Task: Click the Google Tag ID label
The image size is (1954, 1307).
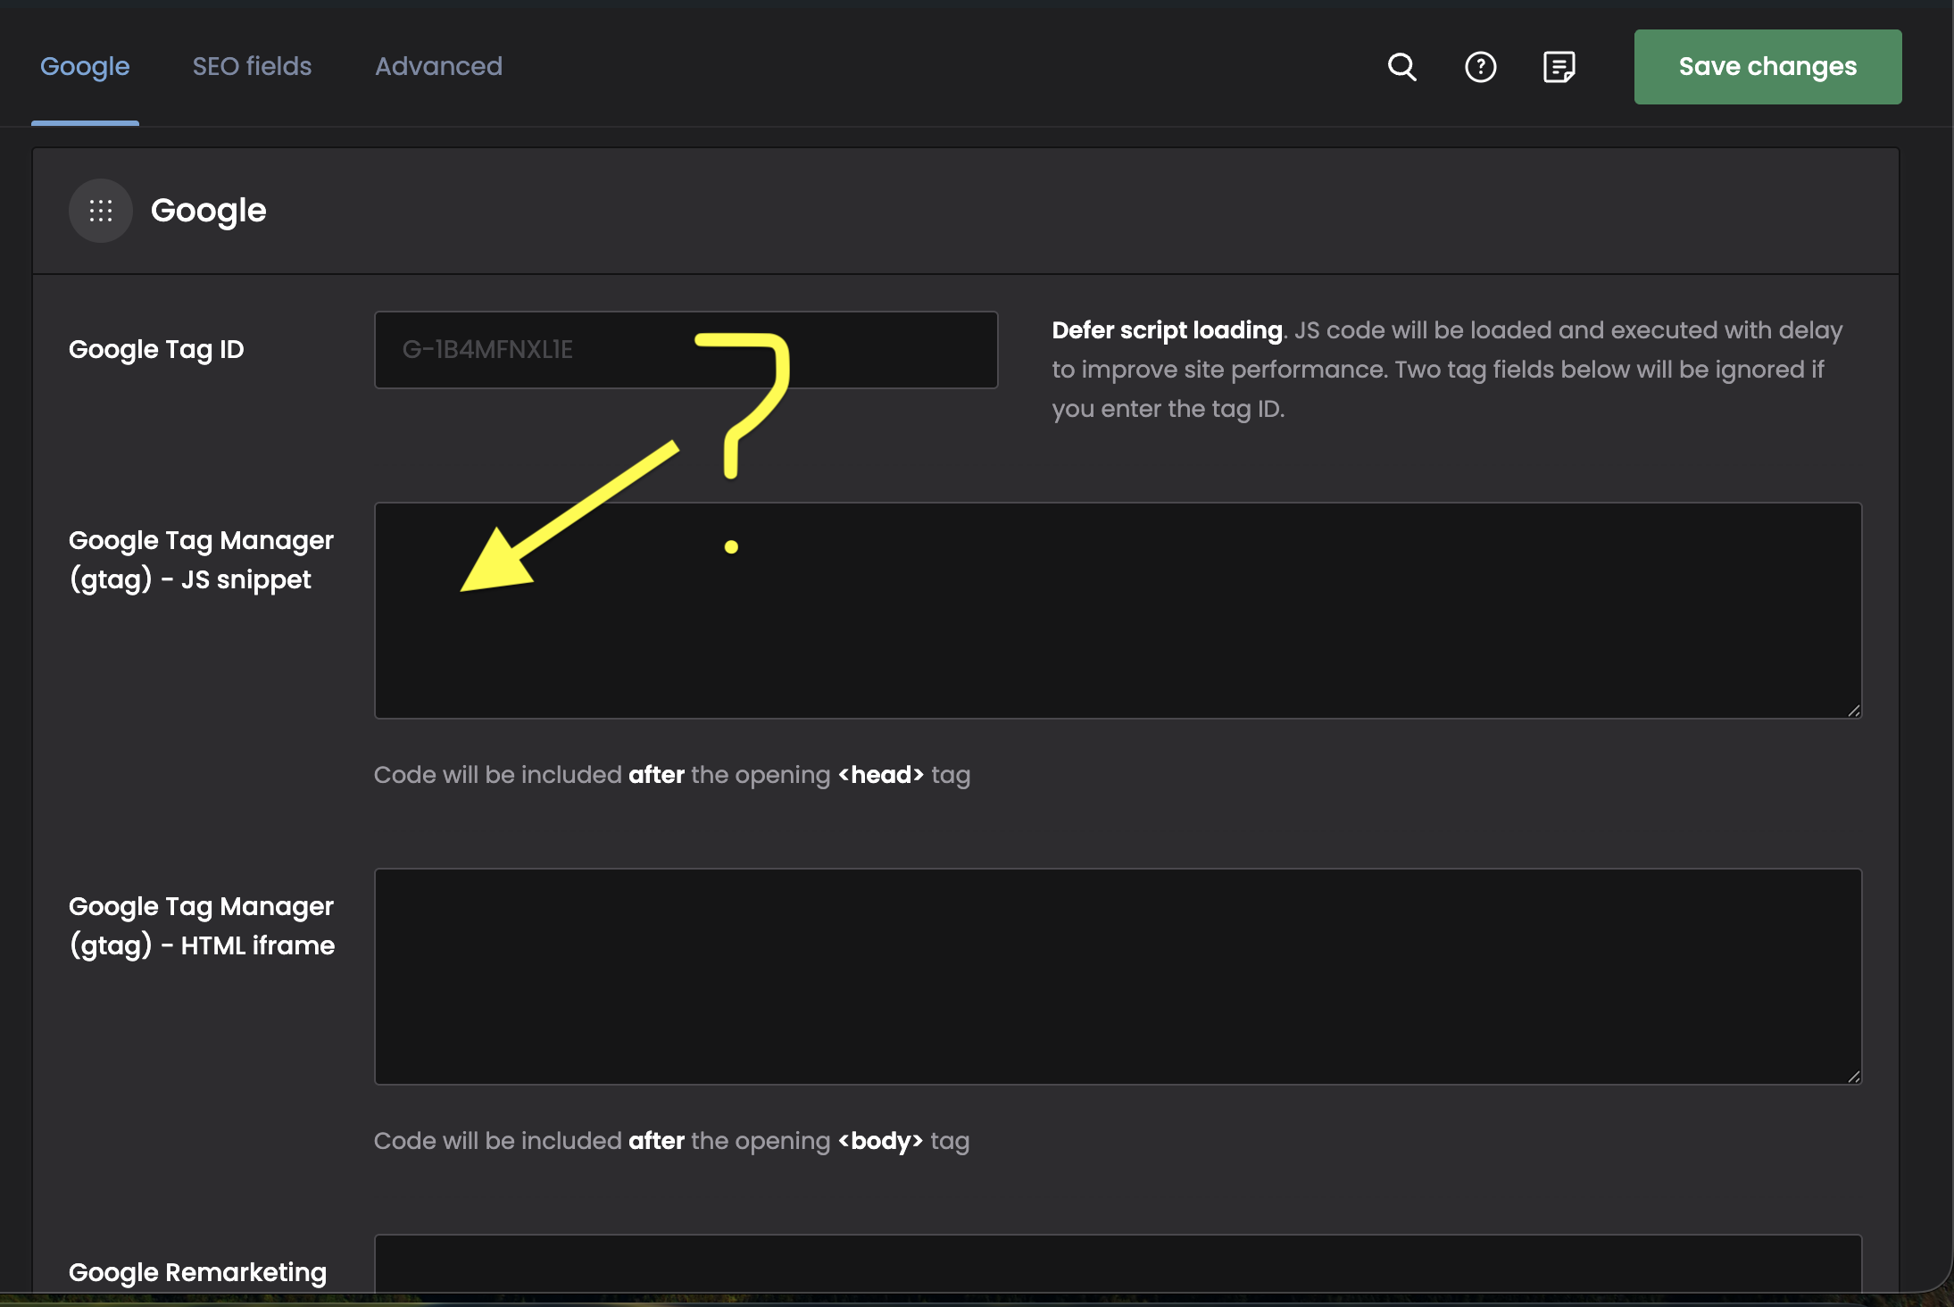Action: [x=156, y=350]
